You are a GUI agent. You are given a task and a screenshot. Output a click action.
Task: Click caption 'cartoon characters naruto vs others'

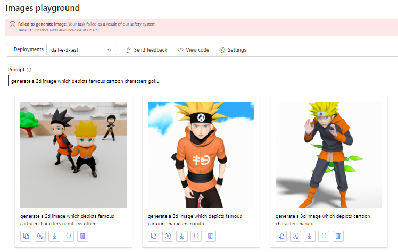pos(59,224)
